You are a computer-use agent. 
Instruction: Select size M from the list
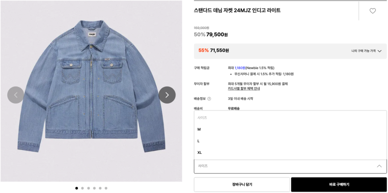coord(199,130)
